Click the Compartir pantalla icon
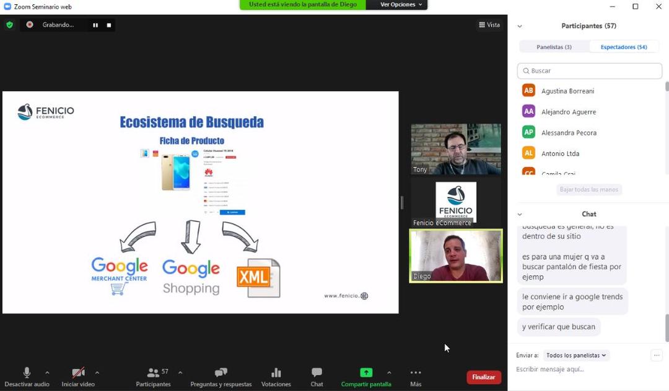669x391 pixels. (x=366, y=372)
